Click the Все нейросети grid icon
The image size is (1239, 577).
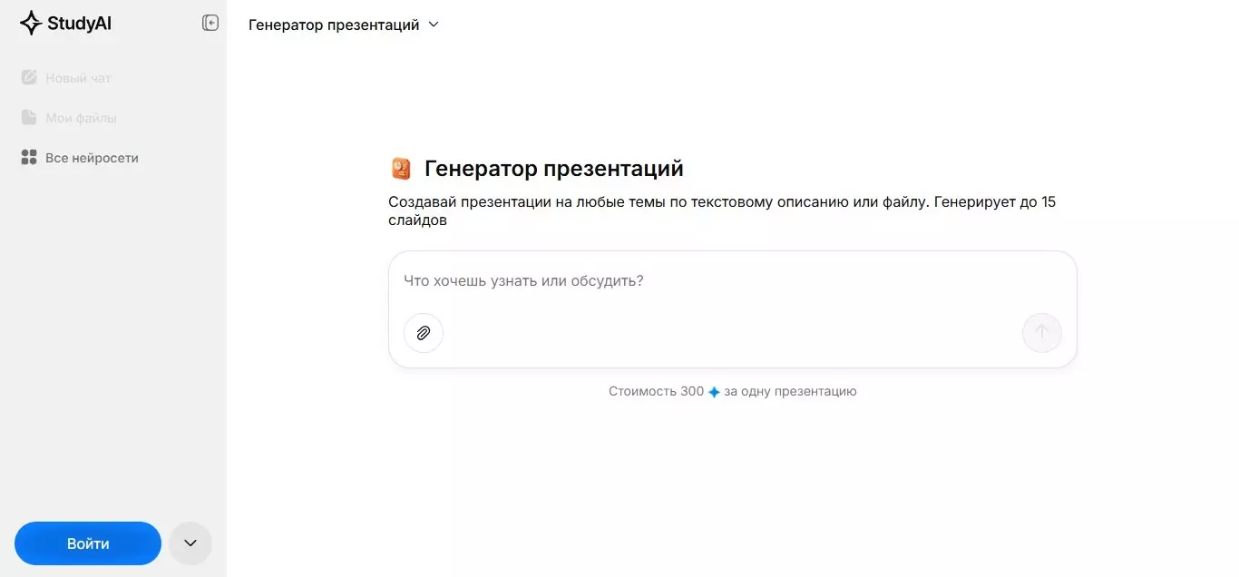(x=29, y=158)
